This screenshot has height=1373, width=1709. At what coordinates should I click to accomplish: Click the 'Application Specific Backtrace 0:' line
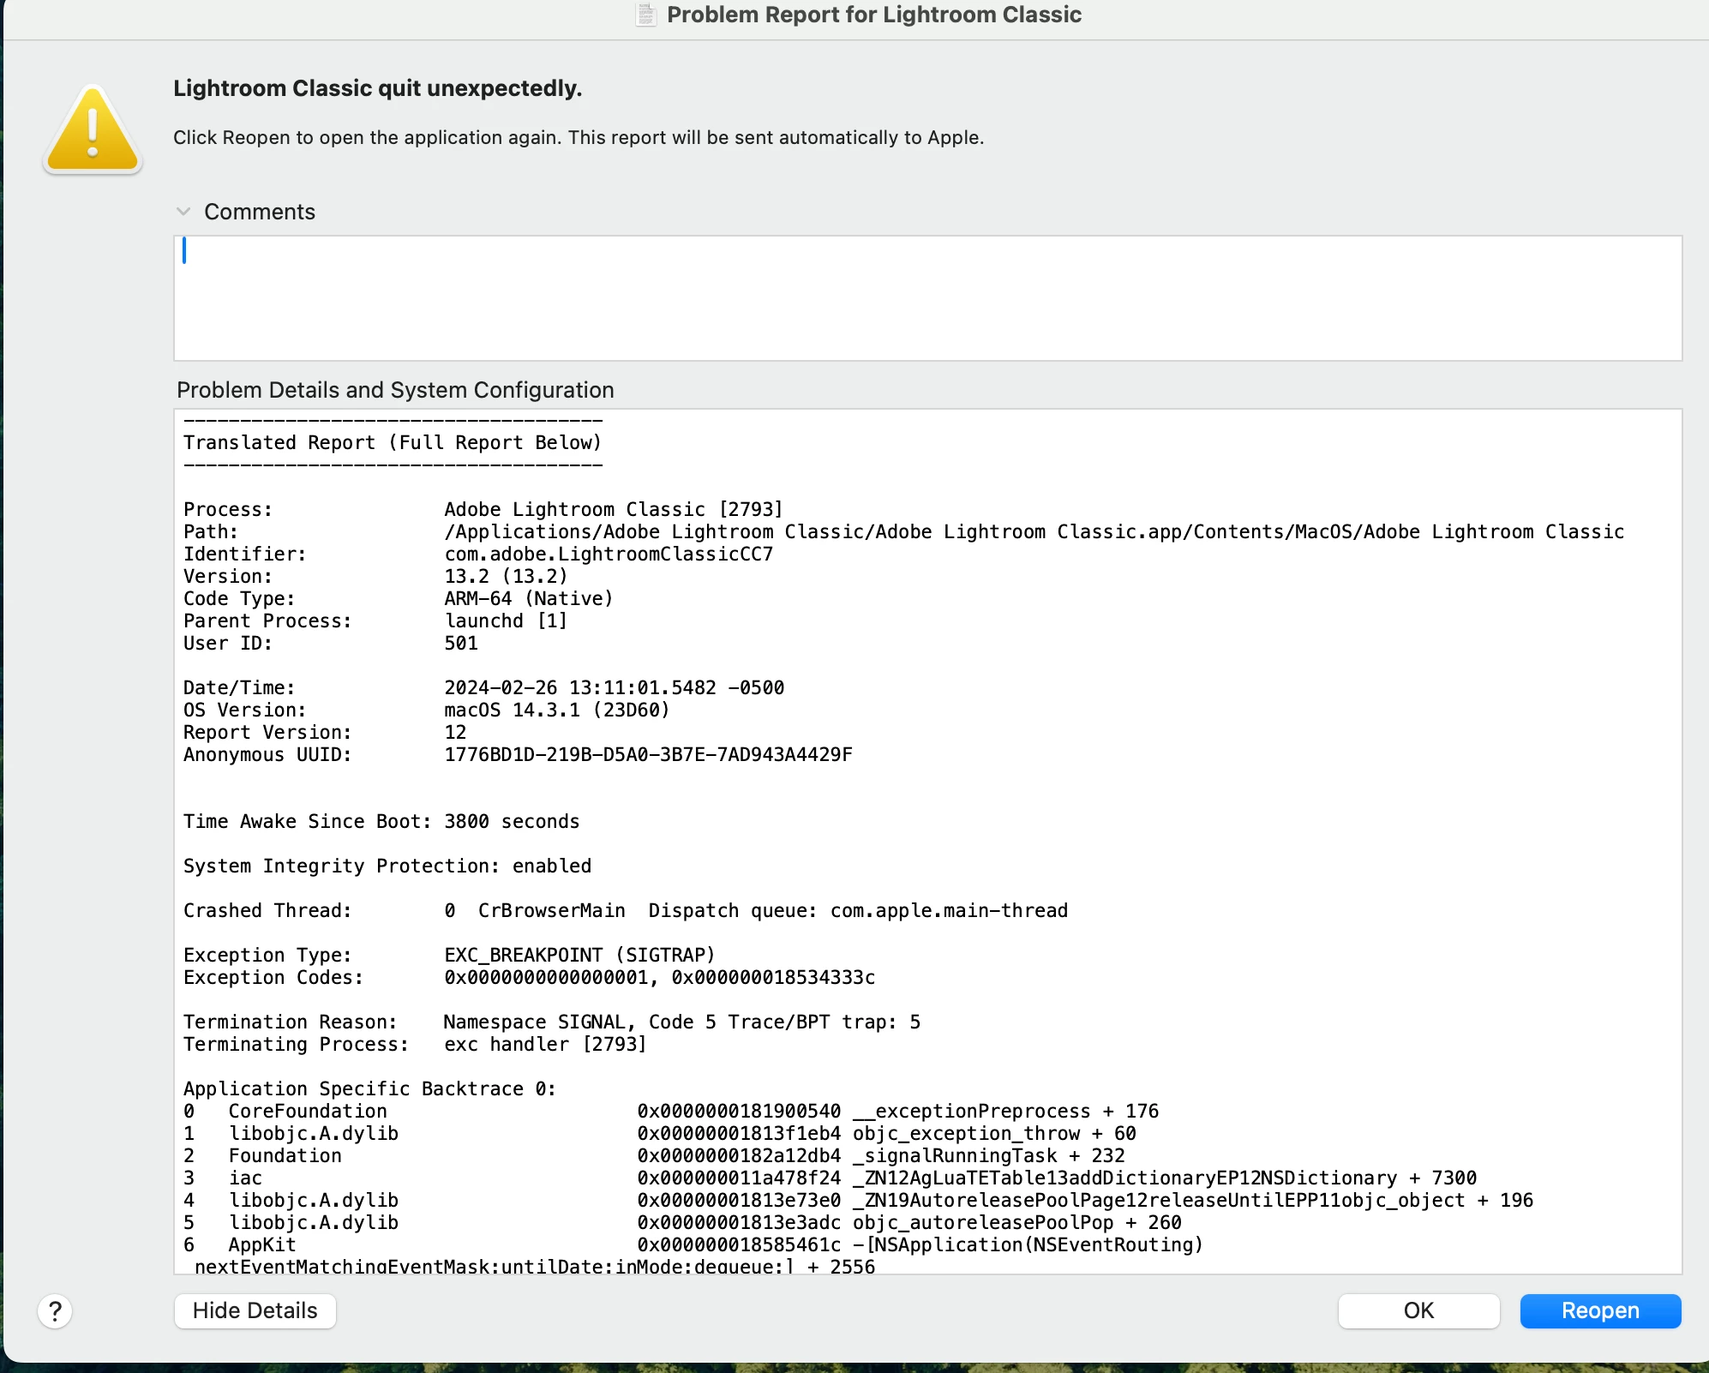pyautogui.click(x=369, y=1088)
